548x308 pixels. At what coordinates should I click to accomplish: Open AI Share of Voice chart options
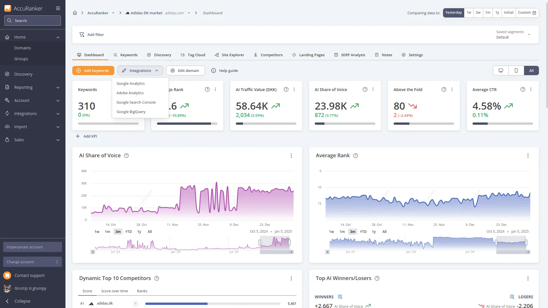[x=291, y=156]
